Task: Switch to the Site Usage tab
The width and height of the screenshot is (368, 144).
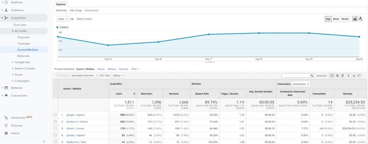Action: click(x=76, y=10)
